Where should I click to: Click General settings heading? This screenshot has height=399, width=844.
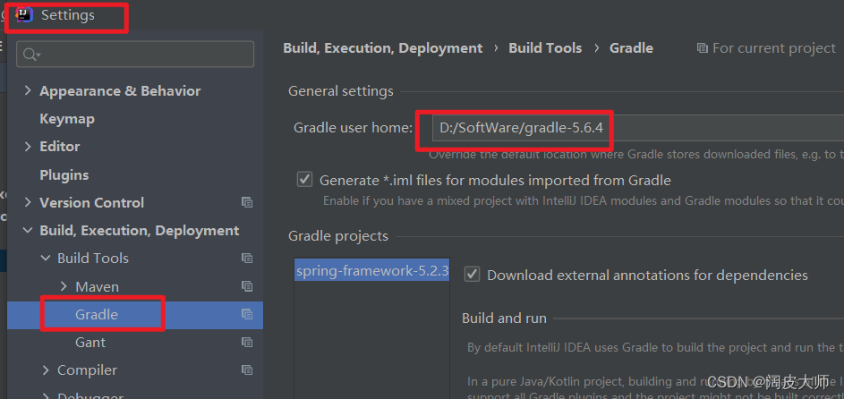point(341,91)
